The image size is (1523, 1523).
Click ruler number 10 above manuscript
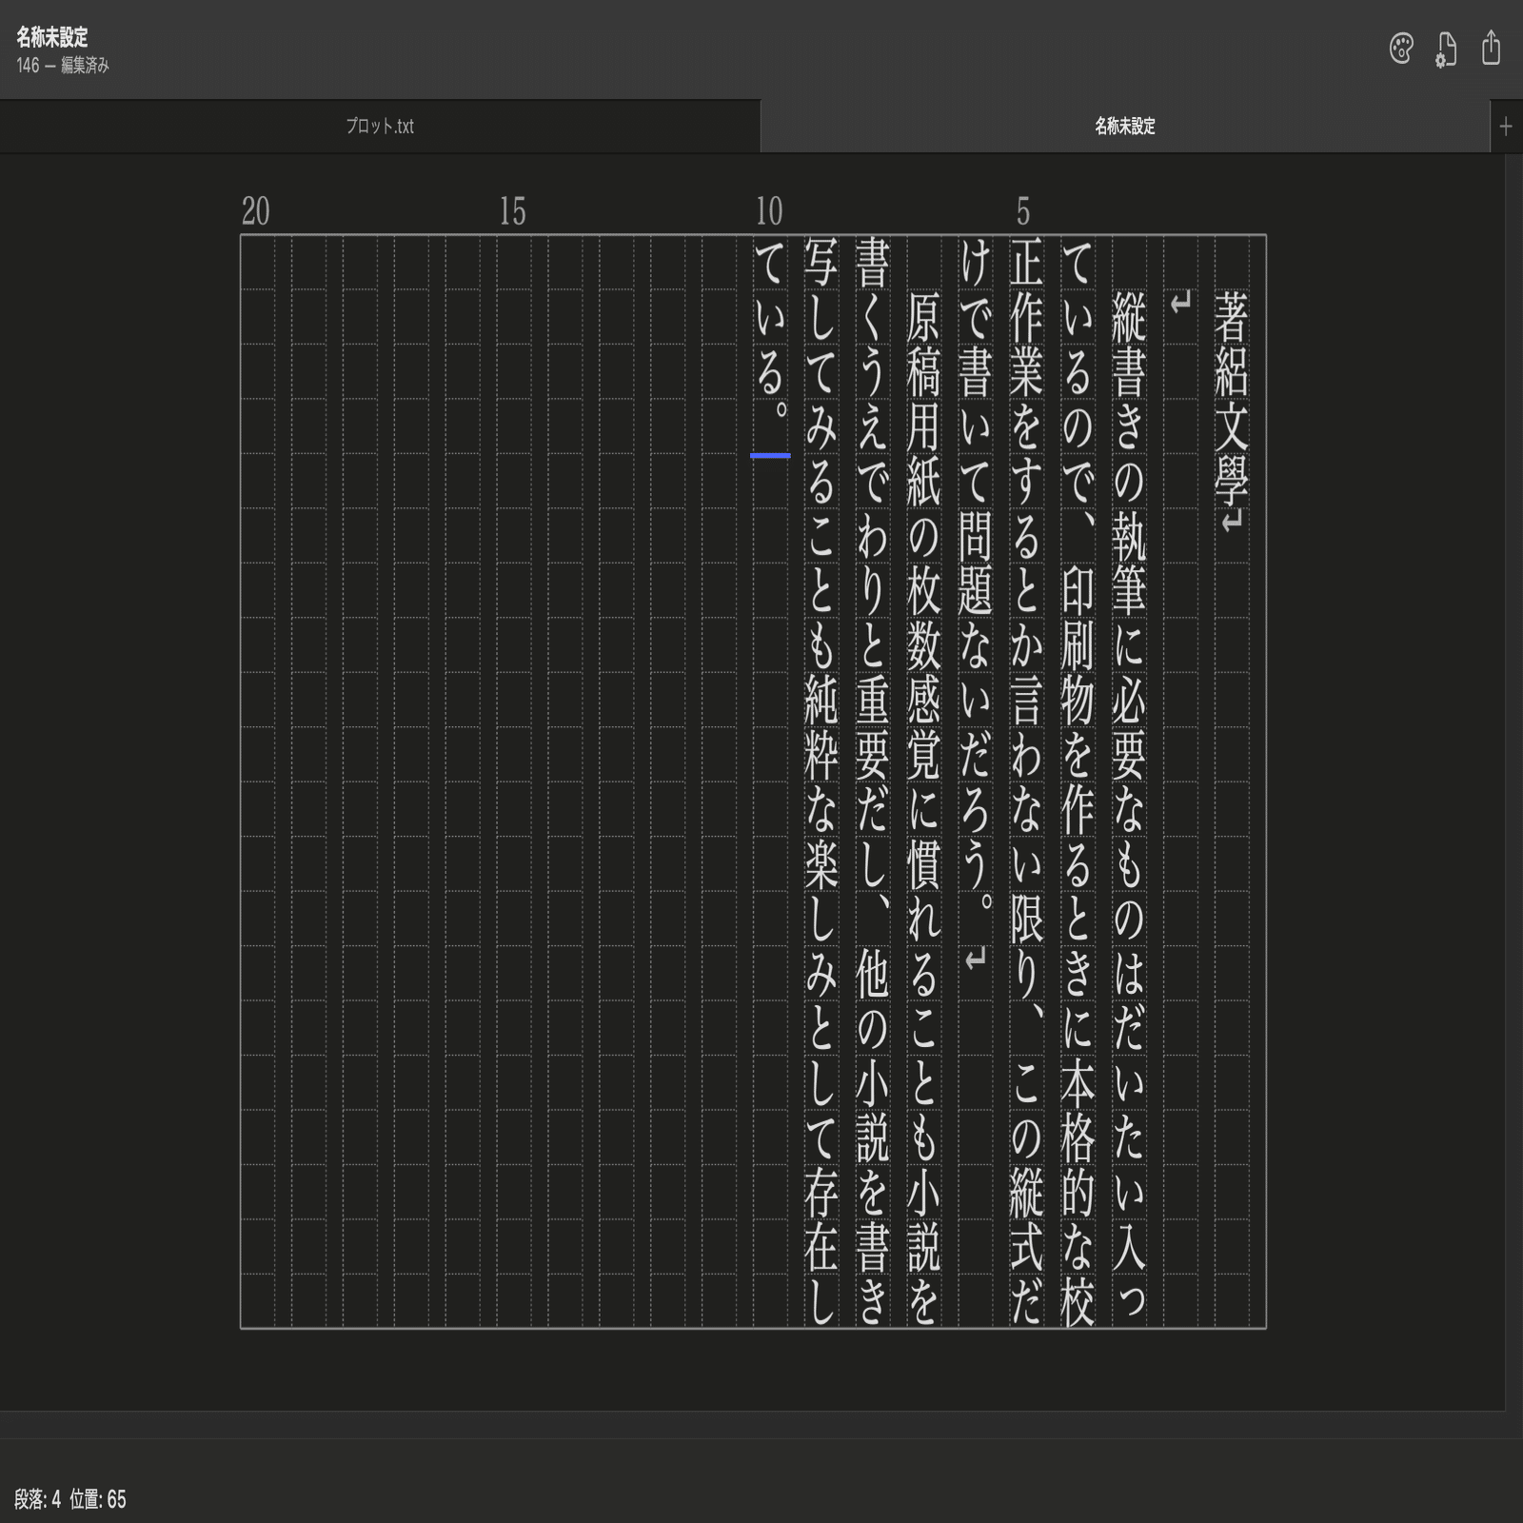point(767,208)
